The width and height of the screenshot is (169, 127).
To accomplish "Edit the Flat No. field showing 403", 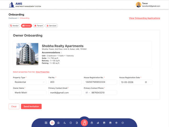I will (x=65, y=82).
